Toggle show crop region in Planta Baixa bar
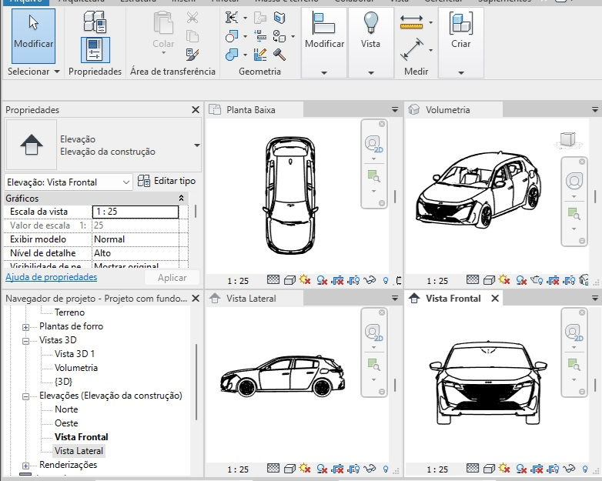Screen dimensions: 602x481 [353, 281]
